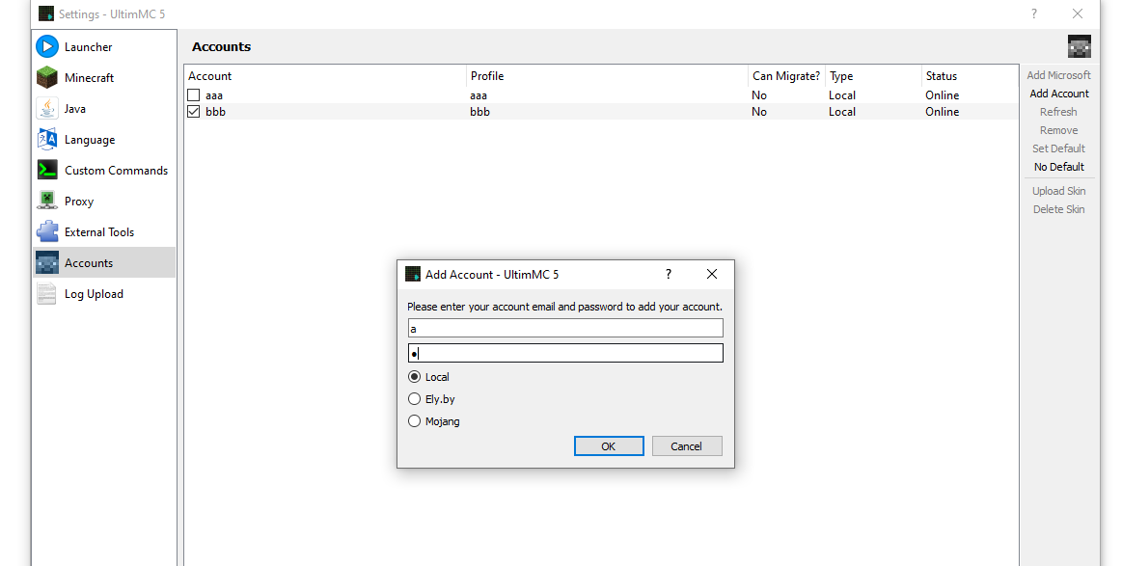Close the Settings window
The width and height of the screenshot is (1122, 566).
click(1077, 13)
